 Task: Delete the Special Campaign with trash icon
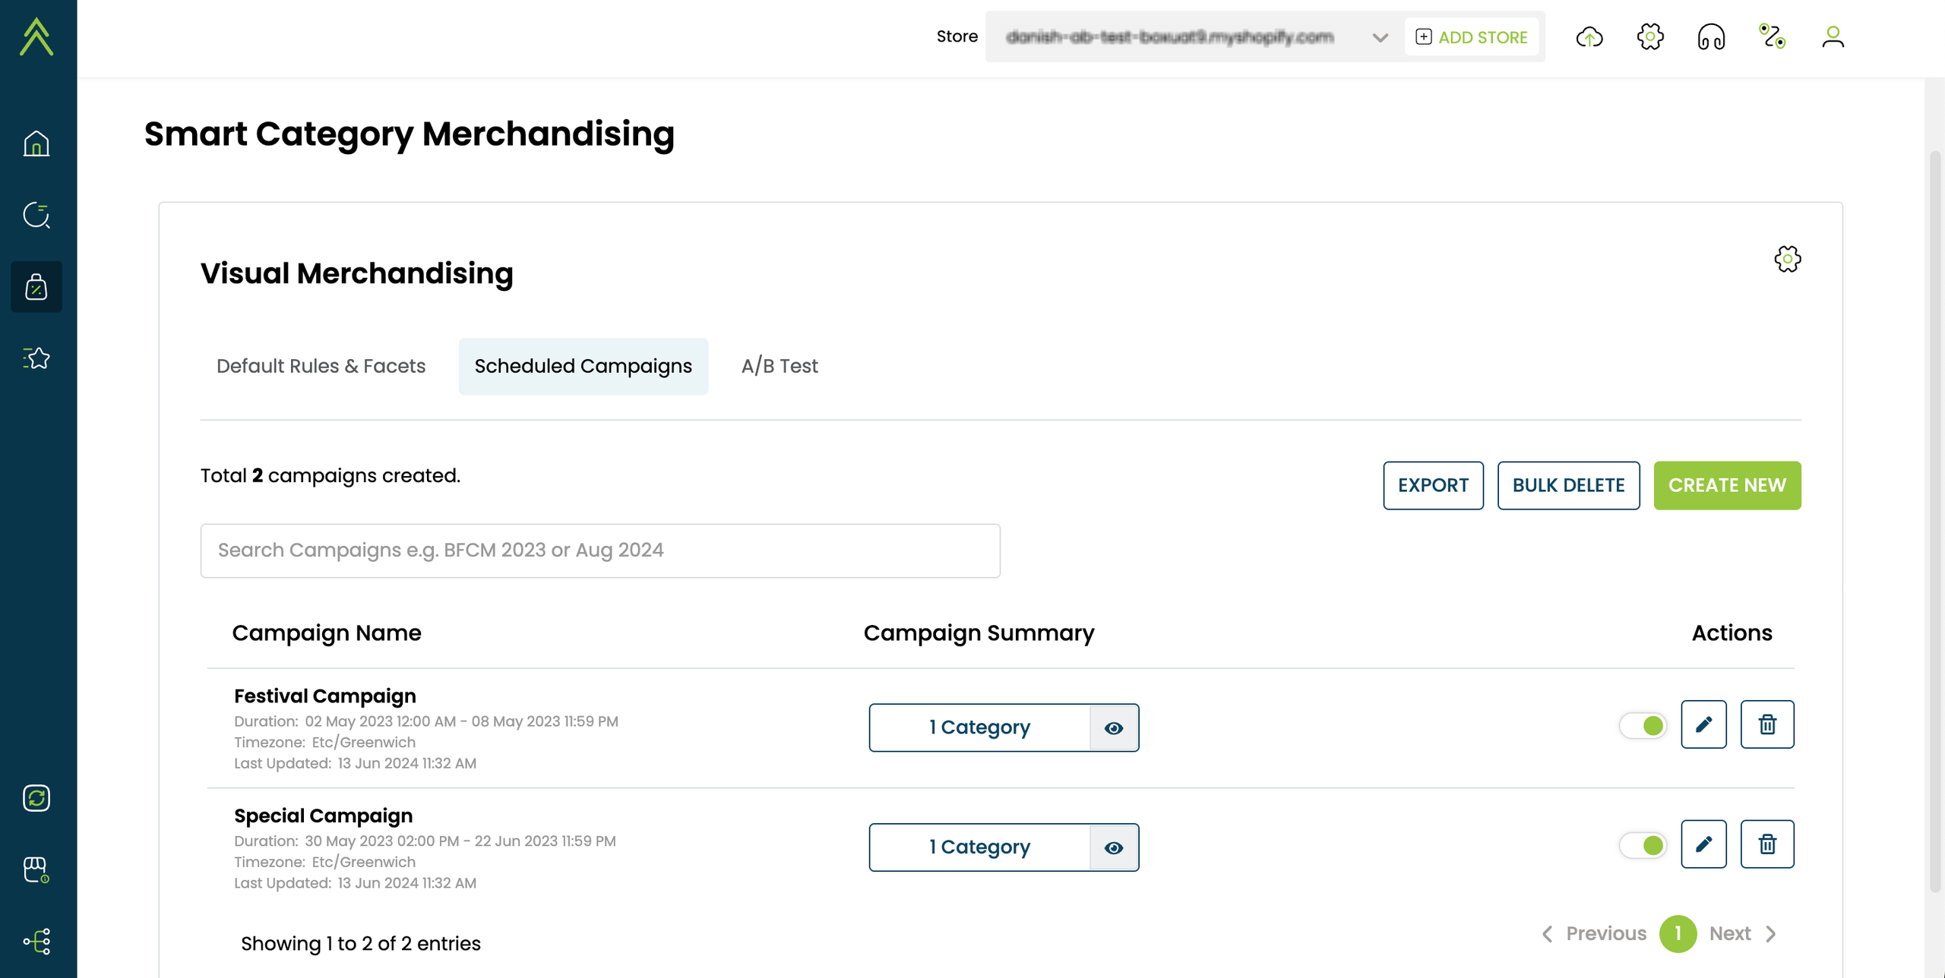1767,844
